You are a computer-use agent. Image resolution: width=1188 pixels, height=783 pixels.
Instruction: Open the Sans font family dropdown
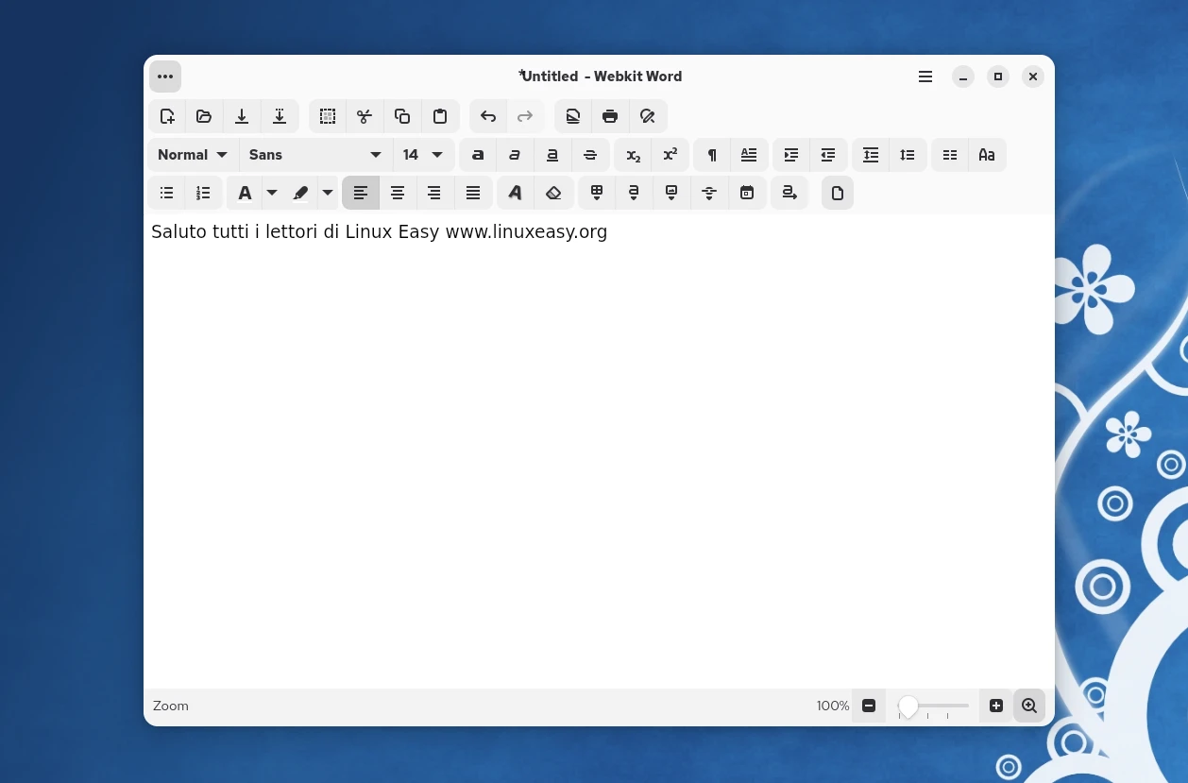click(x=316, y=155)
